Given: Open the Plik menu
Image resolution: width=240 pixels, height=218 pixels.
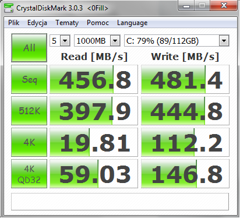Looking at the screenshot, I should [x=13, y=23].
